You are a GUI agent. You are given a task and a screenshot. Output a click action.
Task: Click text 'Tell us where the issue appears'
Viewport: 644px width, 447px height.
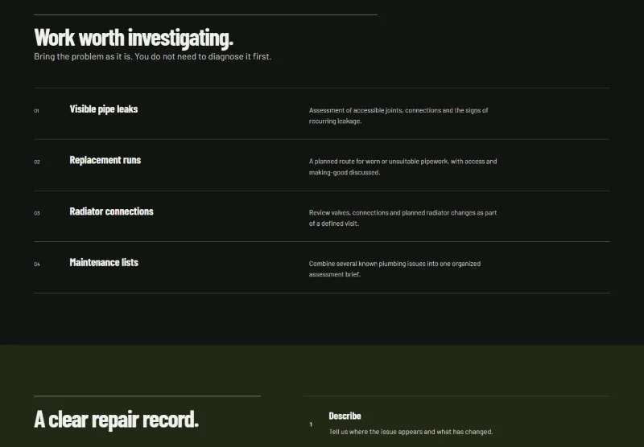pos(411,432)
